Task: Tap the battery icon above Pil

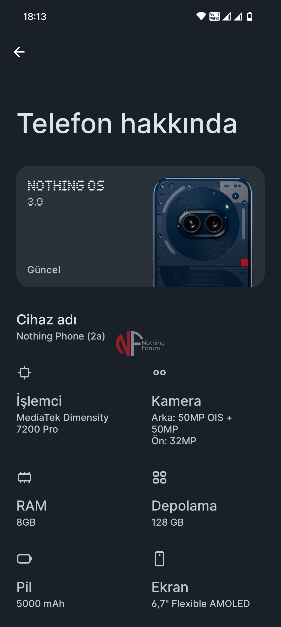Action: (24, 559)
